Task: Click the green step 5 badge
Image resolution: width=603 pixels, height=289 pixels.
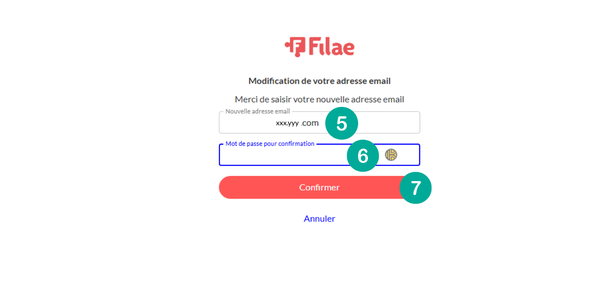Action: 341,123
